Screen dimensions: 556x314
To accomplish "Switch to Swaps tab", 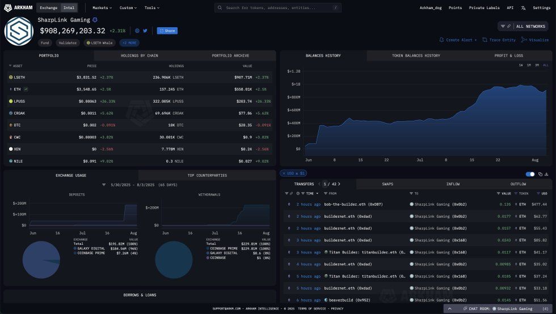I will click(387, 184).
